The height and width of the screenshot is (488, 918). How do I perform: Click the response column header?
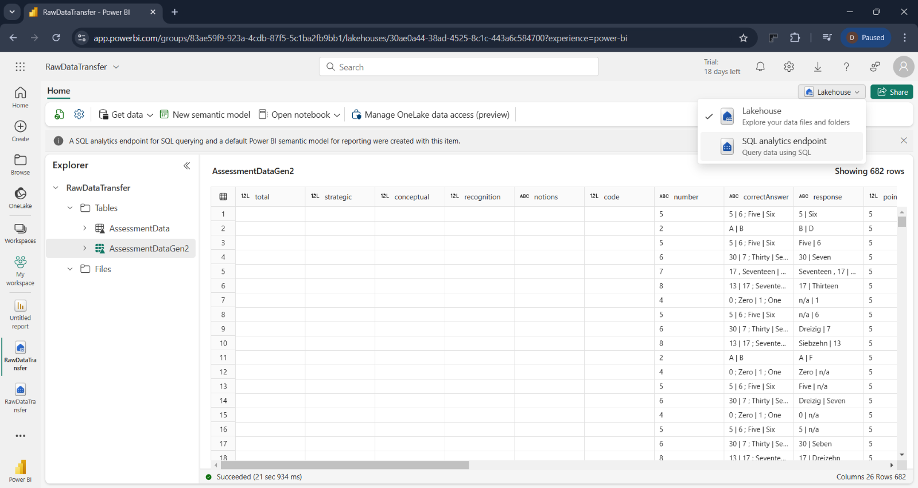(x=828, y=196)
